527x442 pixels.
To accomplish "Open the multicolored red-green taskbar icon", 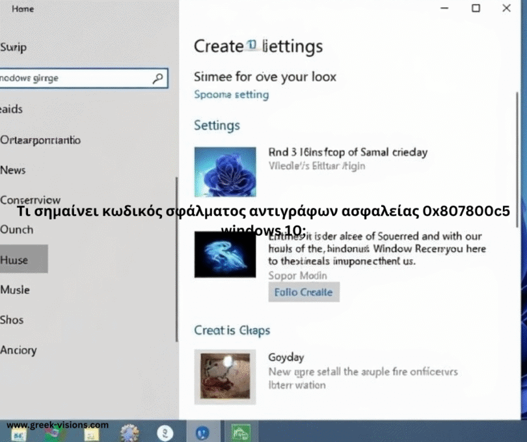I will [x=55, y=434].
